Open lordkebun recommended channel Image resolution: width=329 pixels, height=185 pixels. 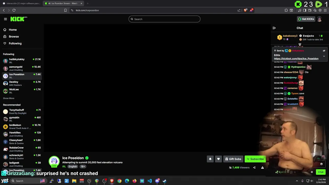(x=22, y=126)
